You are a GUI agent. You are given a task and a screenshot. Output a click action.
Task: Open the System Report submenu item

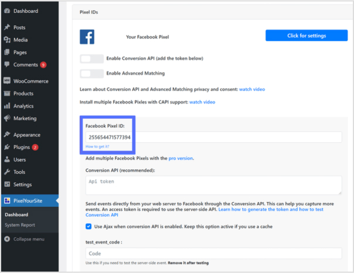point(20,225)
